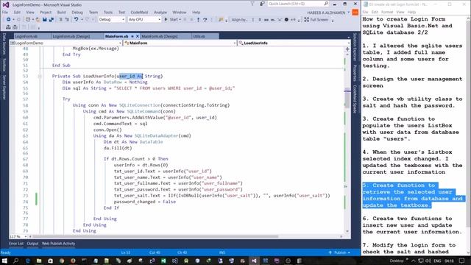Viewport: 471px width, 265px height.
Task: Open the Server Explorer side tab
Action: point(4,88)
